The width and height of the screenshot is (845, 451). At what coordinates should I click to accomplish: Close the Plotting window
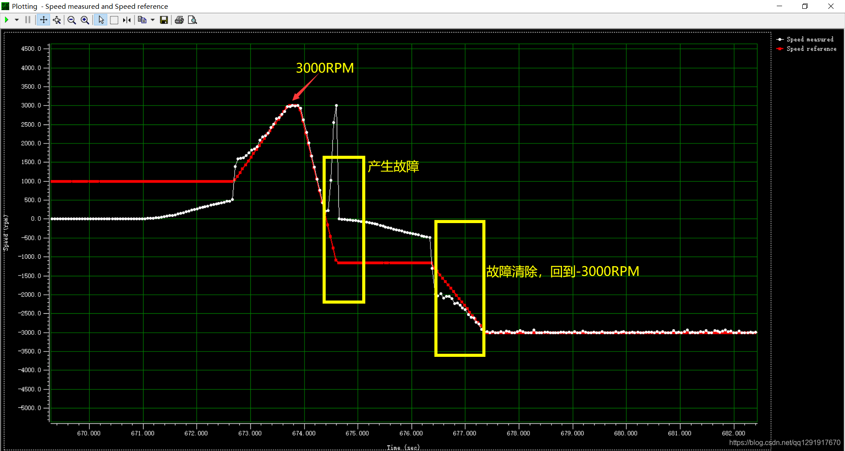point(831,6)
